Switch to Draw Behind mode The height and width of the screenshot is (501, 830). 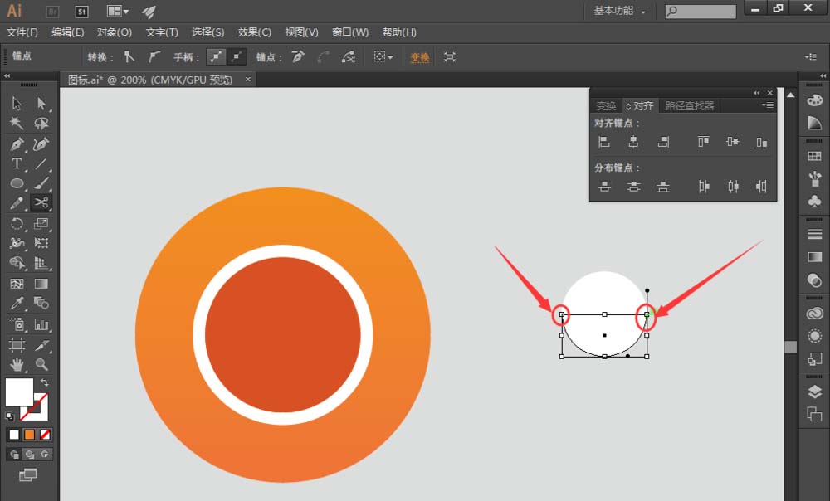tap(30, 455)
